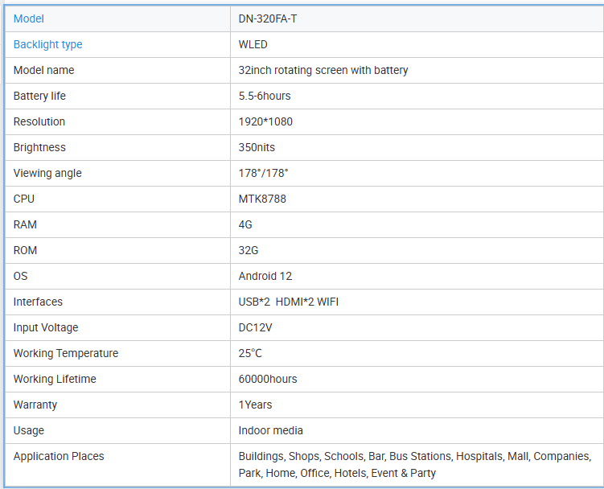Select the DN-320FA-T model value
The width and height of the screenshot is (604, 489).
click(268, 18)
